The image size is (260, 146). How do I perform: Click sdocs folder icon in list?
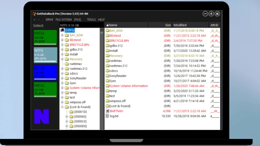click(107, 71)
